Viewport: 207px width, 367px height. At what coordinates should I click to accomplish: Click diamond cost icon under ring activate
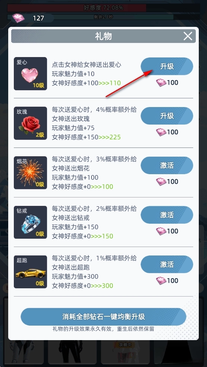coord(161,231)
